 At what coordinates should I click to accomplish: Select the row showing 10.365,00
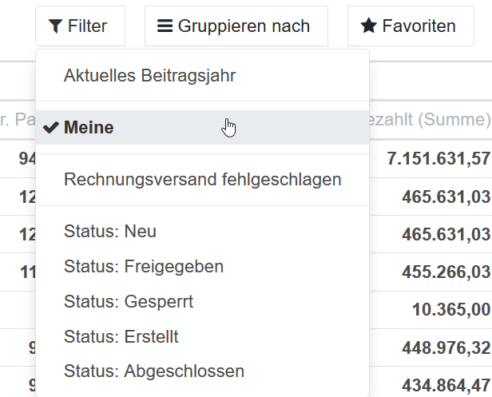(451, 309)
